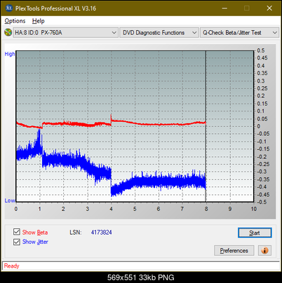Click the x-axis label 10
282x283 pixels.
[x=254, y=209]
